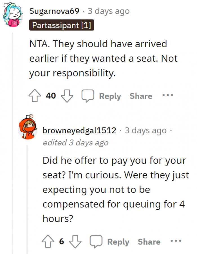Collapse Sugarnova69's comment thread line
The image size is (197, 254).
point(13,140)
